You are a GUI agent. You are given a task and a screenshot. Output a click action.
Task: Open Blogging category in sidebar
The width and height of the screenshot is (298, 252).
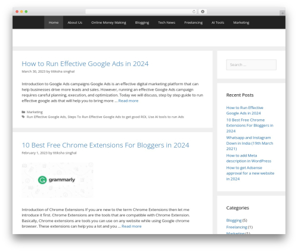click(234, 220)
